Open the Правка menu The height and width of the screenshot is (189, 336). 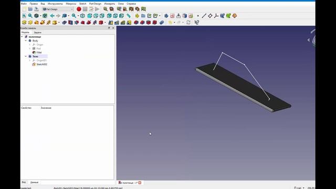pyautogui.click(x=34, y=4)
